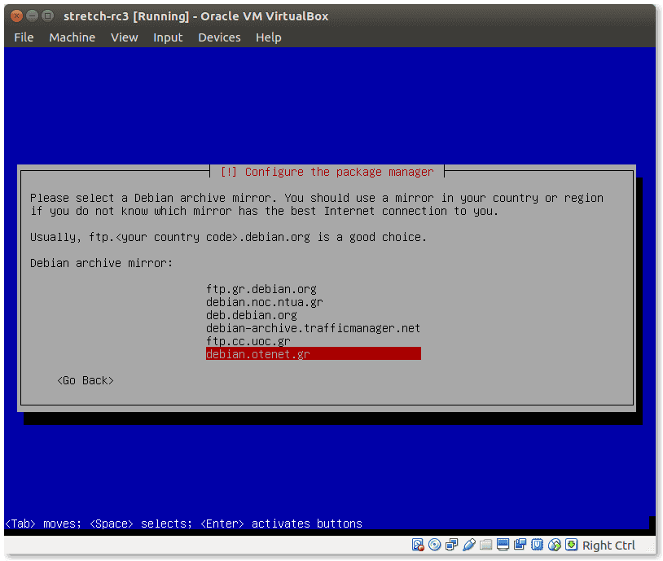Viewport: 663px width, 561px height.
Task: Click the CPU virtualization features icon
Action: (x=537, y=545)
